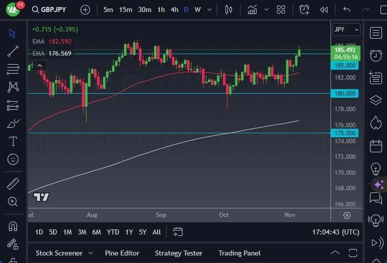The image size is (387, 263).
Task: Open the Trading Panel tab
Action: click(239, 253)
